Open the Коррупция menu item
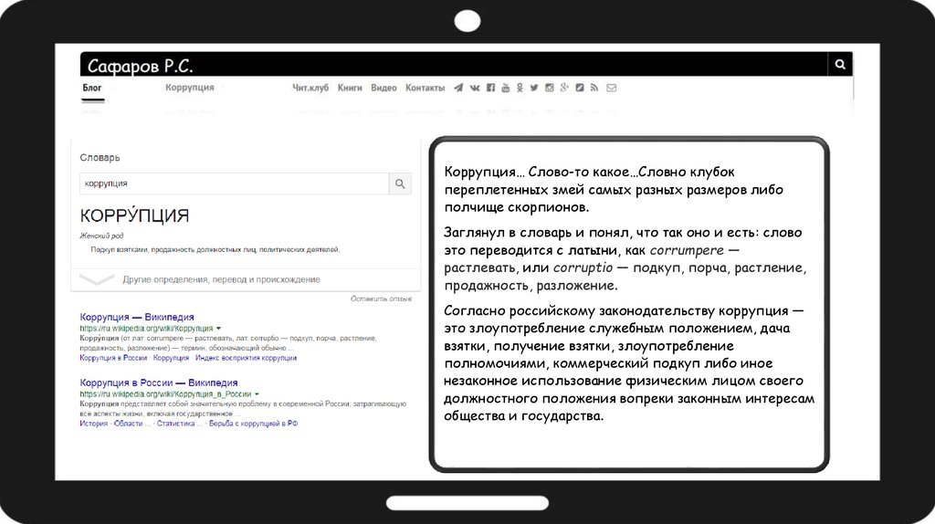The image size is (935, 524). click(x=190, y=88)
